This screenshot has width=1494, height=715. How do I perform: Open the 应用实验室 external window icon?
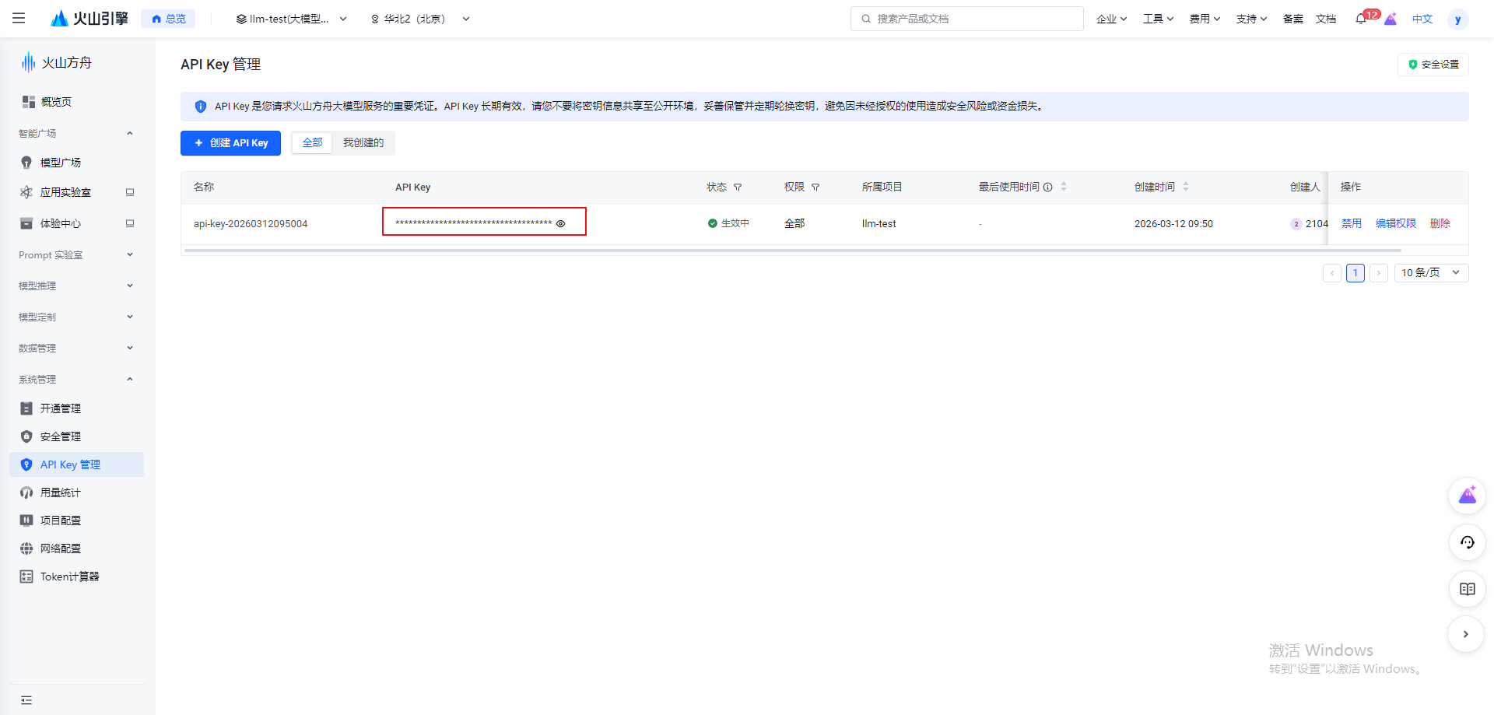(130, 192)
